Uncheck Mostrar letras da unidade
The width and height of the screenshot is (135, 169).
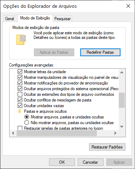(x=20, y=72)
